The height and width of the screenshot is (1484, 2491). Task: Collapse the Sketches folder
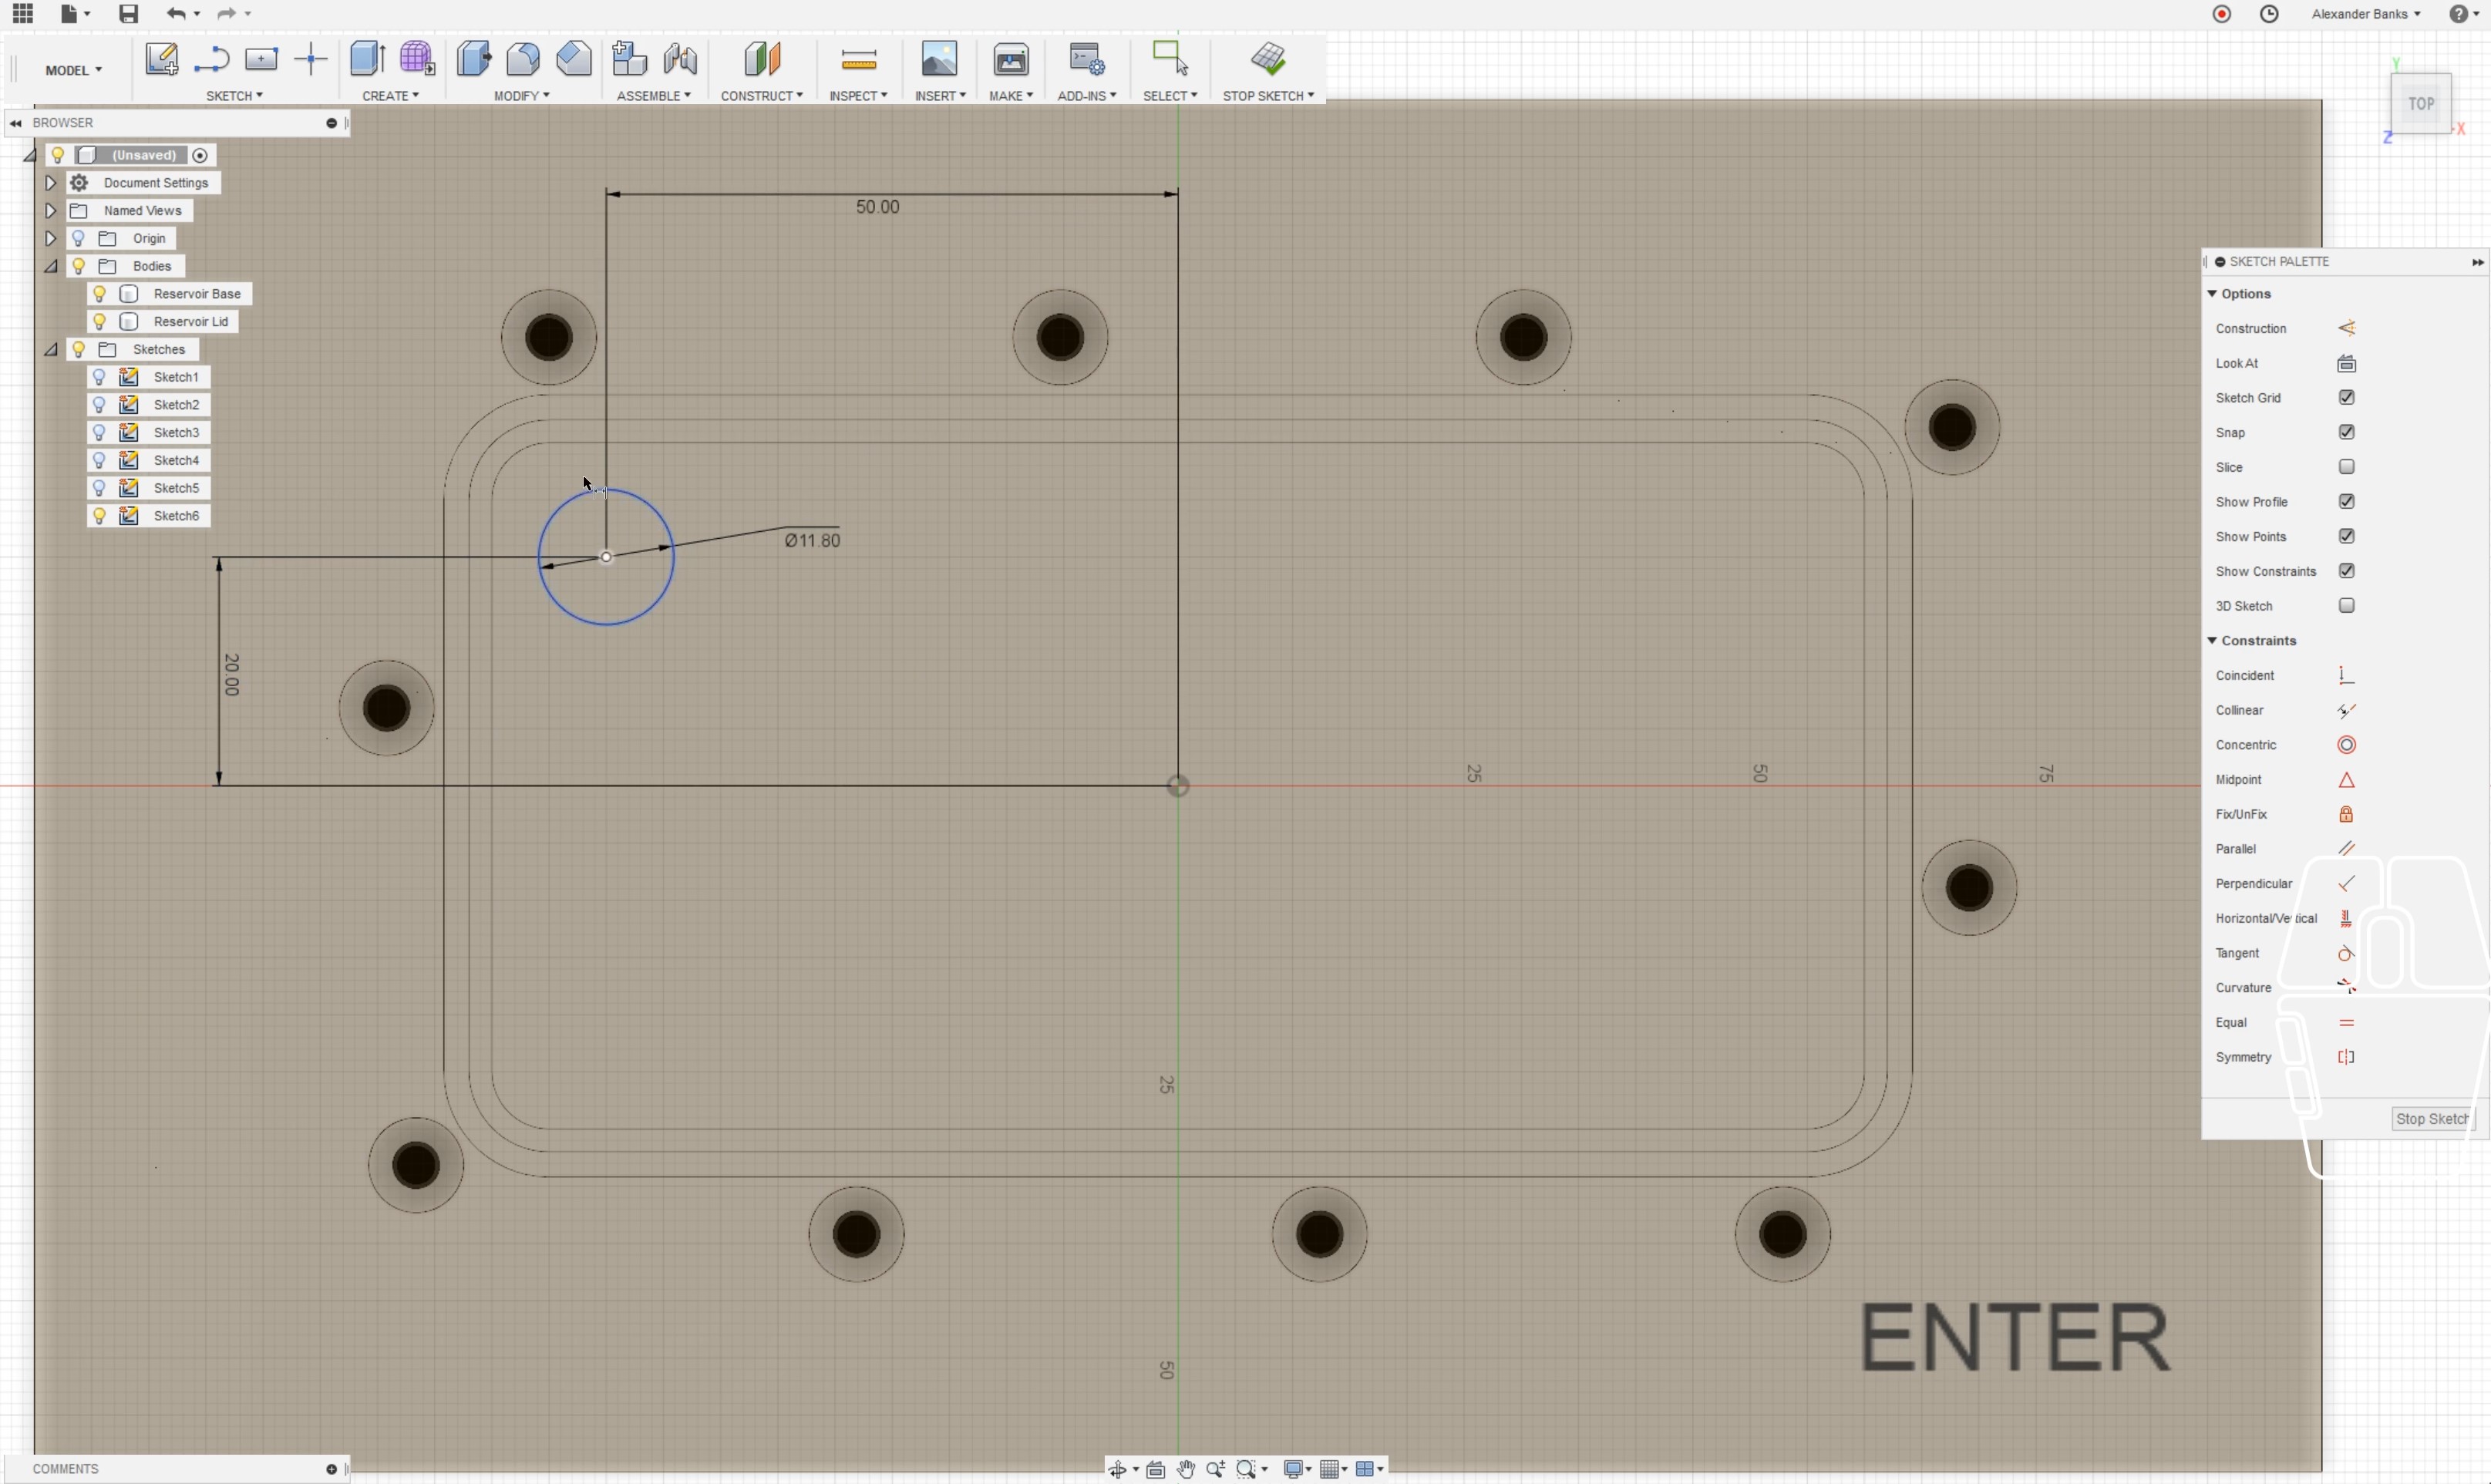[50, 350]
